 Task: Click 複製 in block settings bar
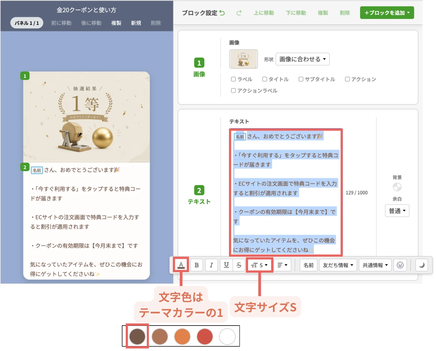click(x=323, y=13)
